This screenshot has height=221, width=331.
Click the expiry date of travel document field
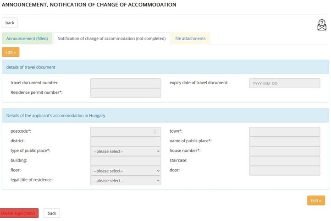click(x=285, y=83)
